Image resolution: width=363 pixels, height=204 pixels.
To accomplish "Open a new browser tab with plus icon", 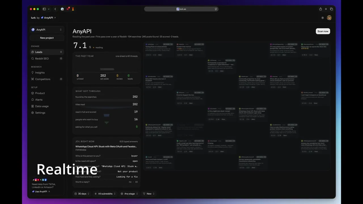I will point(326,9).
